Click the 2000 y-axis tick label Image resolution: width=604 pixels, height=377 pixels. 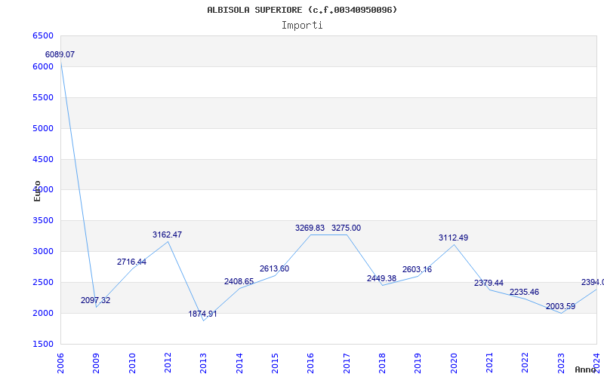point(43,313)
